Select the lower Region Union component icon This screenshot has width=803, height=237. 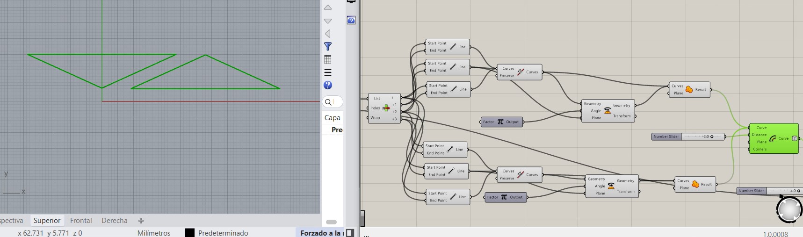click(695, 184)
